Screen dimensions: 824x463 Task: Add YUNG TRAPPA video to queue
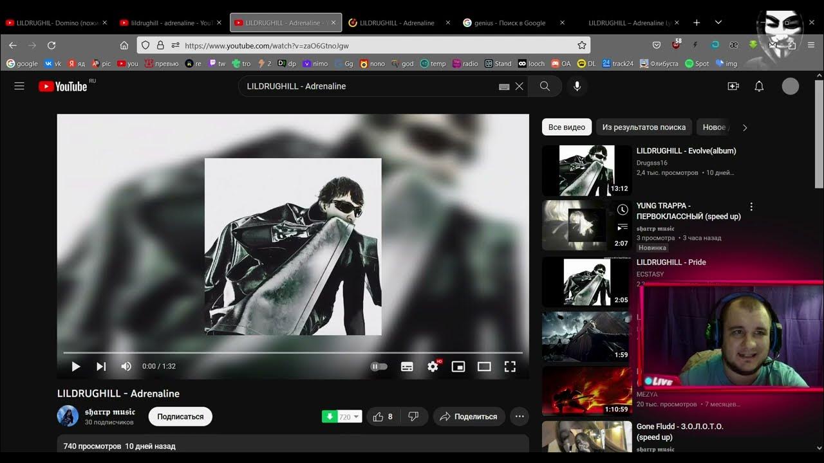[x=623, y=227]
